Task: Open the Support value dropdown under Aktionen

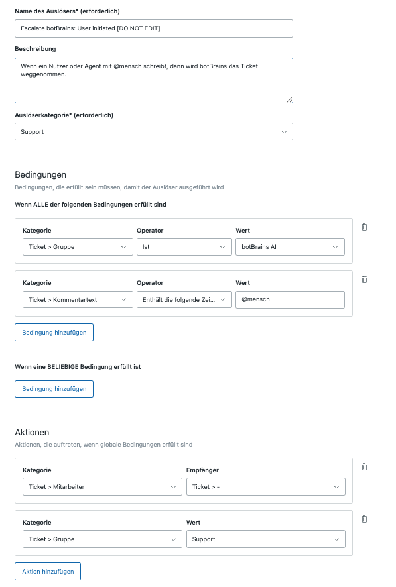Action: tap(265, 539)
